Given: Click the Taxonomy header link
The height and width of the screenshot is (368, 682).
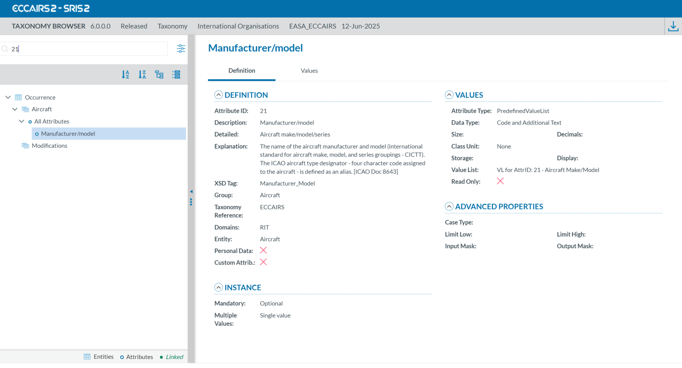Looking at the screenshot, I should (x=172, y=26).
